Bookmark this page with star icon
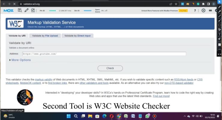Viewport: 222px width, 120px height. pos(176,4)
